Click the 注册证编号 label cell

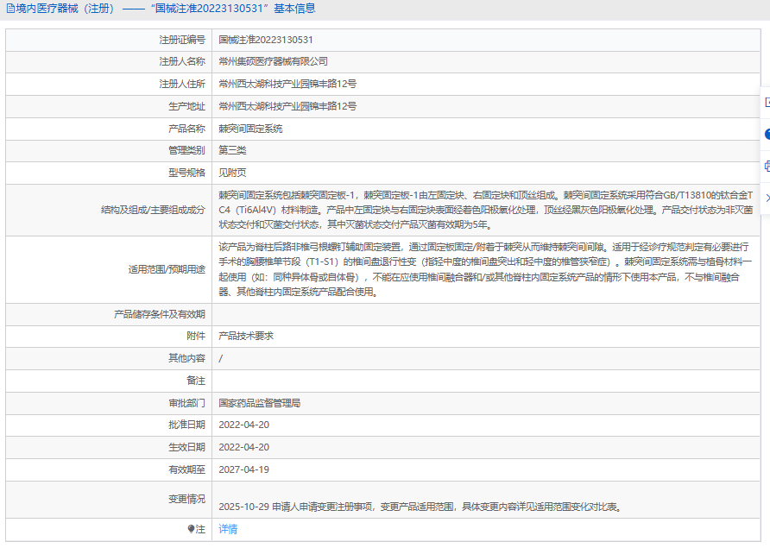[182, 40]
